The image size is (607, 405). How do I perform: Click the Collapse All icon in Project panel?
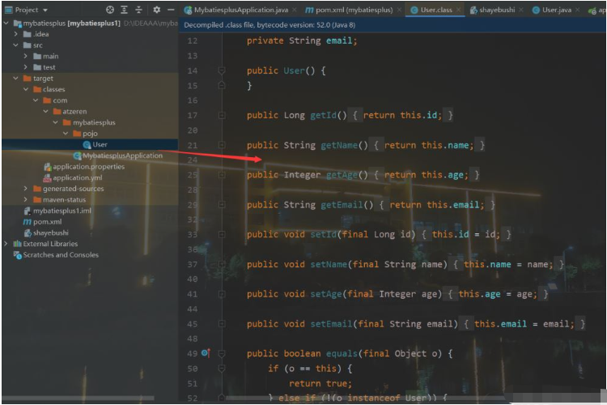[x=138, y=10]
